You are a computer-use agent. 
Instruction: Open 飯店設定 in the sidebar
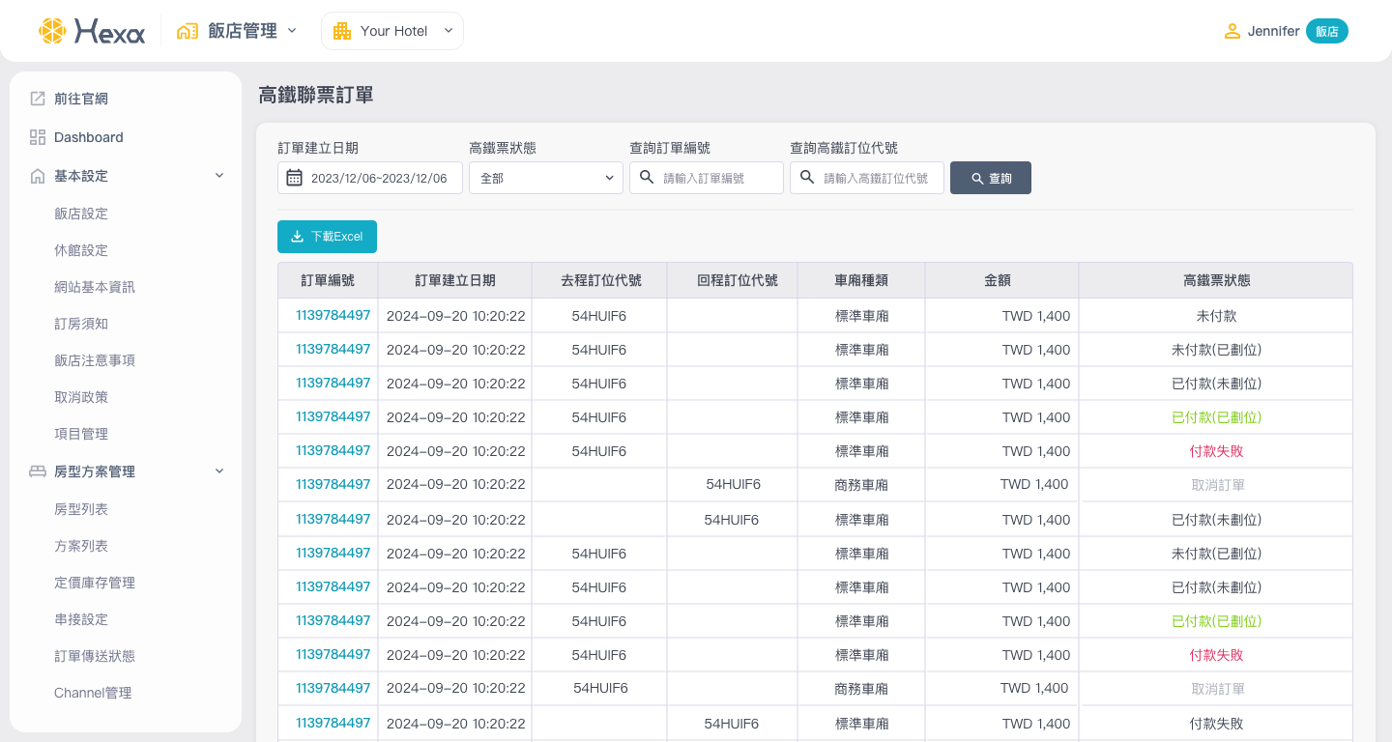[81, 214]
